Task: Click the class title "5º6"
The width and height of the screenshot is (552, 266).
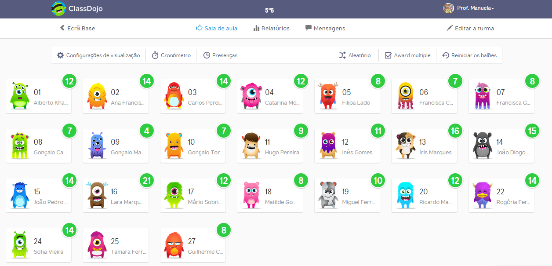Action: point(269,10)
